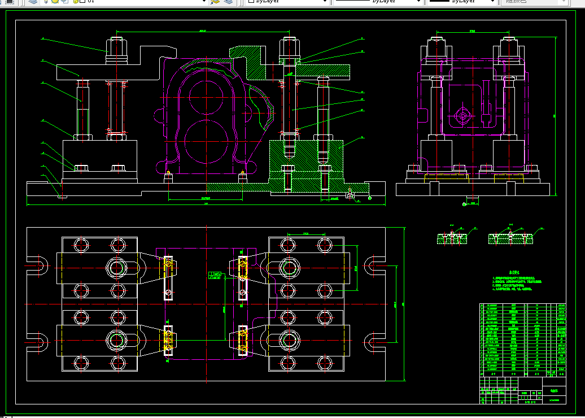This screenshot has width=585, height=418.
Task: Select the parts list table in drawing
Action: tap(522, 339)
